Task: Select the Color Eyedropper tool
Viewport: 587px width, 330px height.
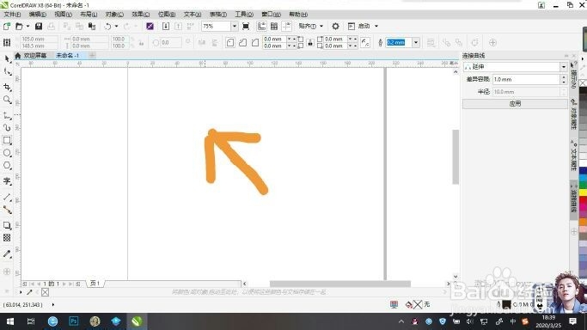Action: (7, 254)
